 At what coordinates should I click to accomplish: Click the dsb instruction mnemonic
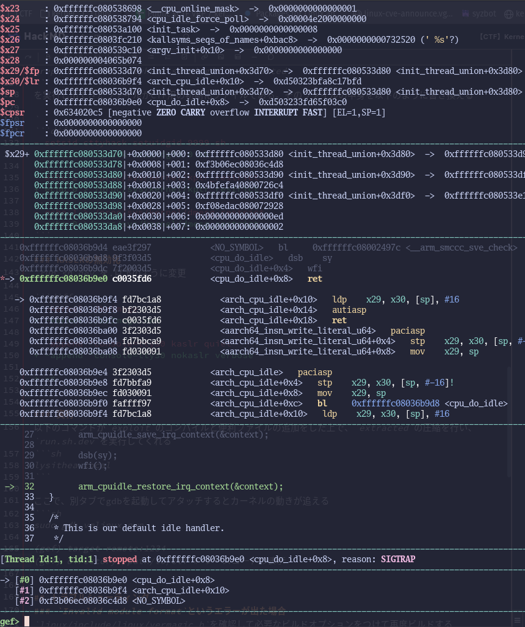[x=295, y=258]
